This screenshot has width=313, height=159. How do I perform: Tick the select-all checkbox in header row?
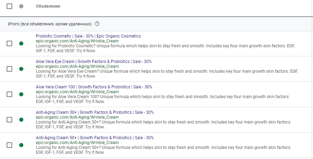click(9, 6)
